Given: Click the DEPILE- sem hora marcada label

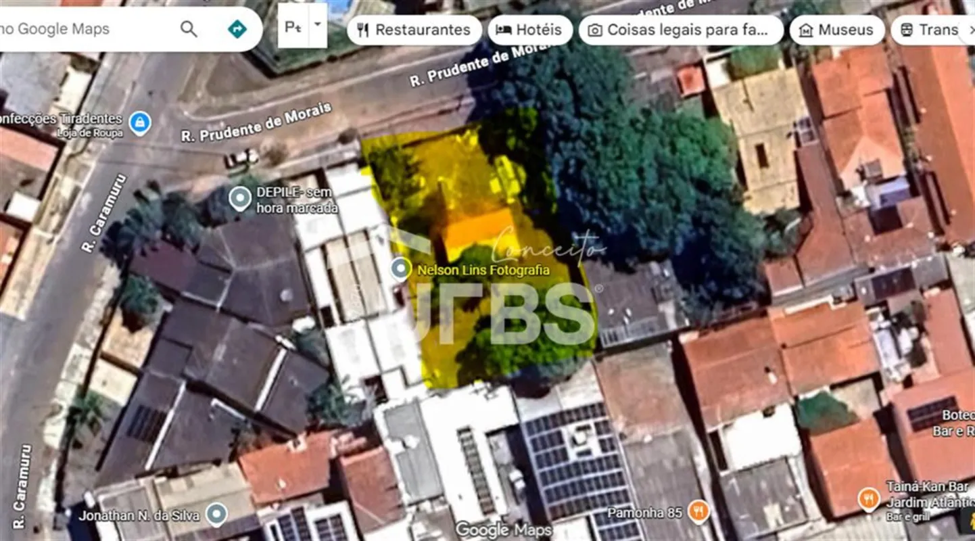Looking at the screenshot, I should pos(297,199).
